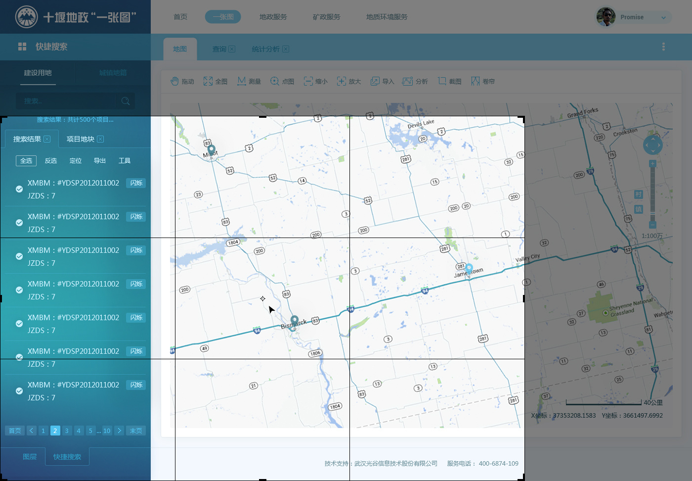
Task: Activate the 测量 measure tool
Action: (249, 81)
